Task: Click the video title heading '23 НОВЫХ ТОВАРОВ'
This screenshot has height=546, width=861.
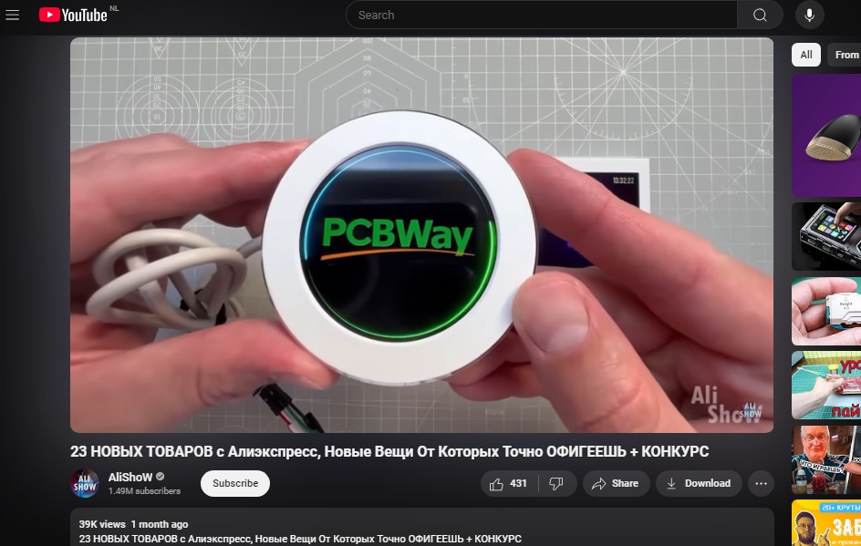Action: 389,451
